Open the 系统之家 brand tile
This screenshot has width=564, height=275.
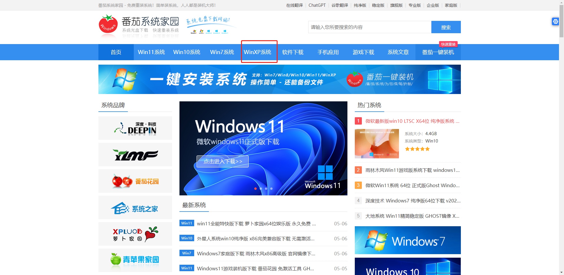[x=135, y=207]
